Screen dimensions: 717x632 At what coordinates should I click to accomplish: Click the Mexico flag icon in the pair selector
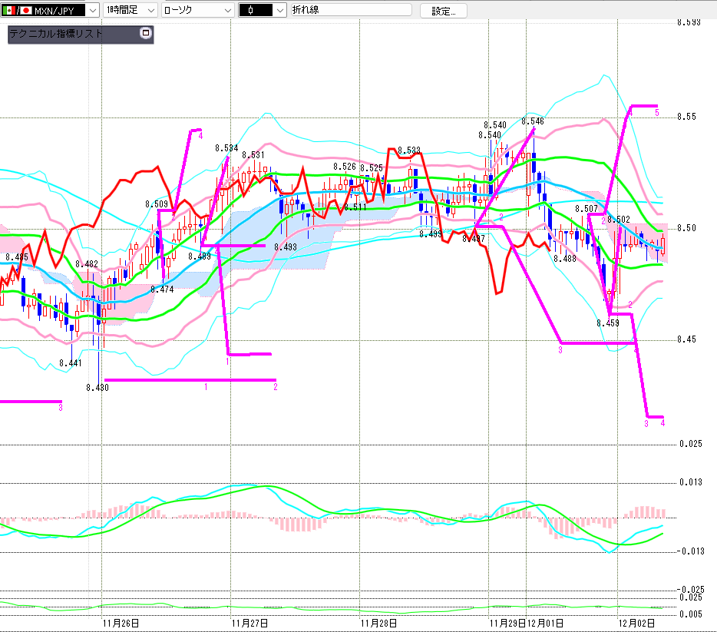(x=8, y=11)
